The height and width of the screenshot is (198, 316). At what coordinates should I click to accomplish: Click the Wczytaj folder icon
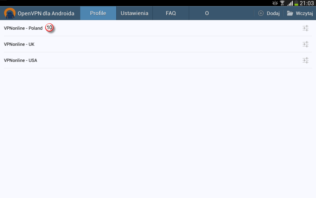[x=290, y=13]
